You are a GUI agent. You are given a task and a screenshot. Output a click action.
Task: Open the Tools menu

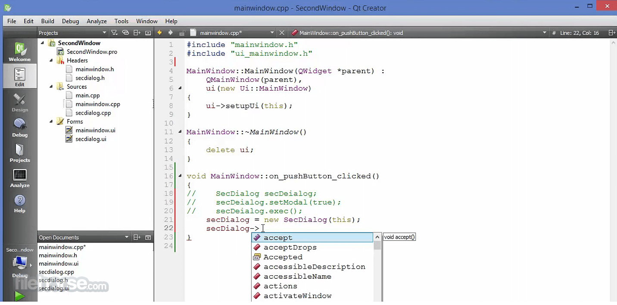(122, 21)
